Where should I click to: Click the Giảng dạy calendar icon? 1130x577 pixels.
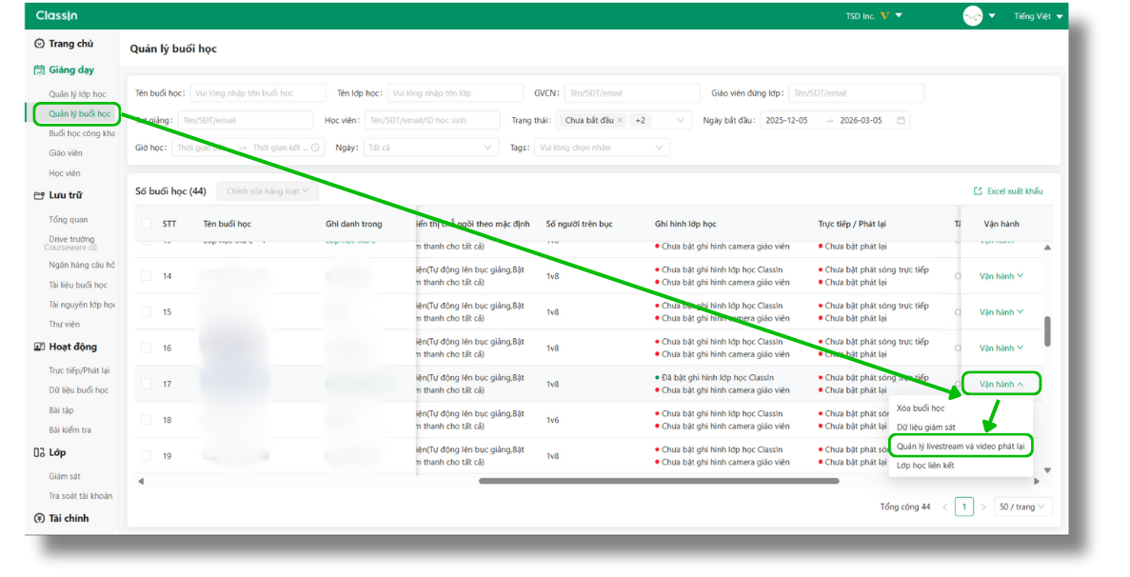click(x=39, y=70)
